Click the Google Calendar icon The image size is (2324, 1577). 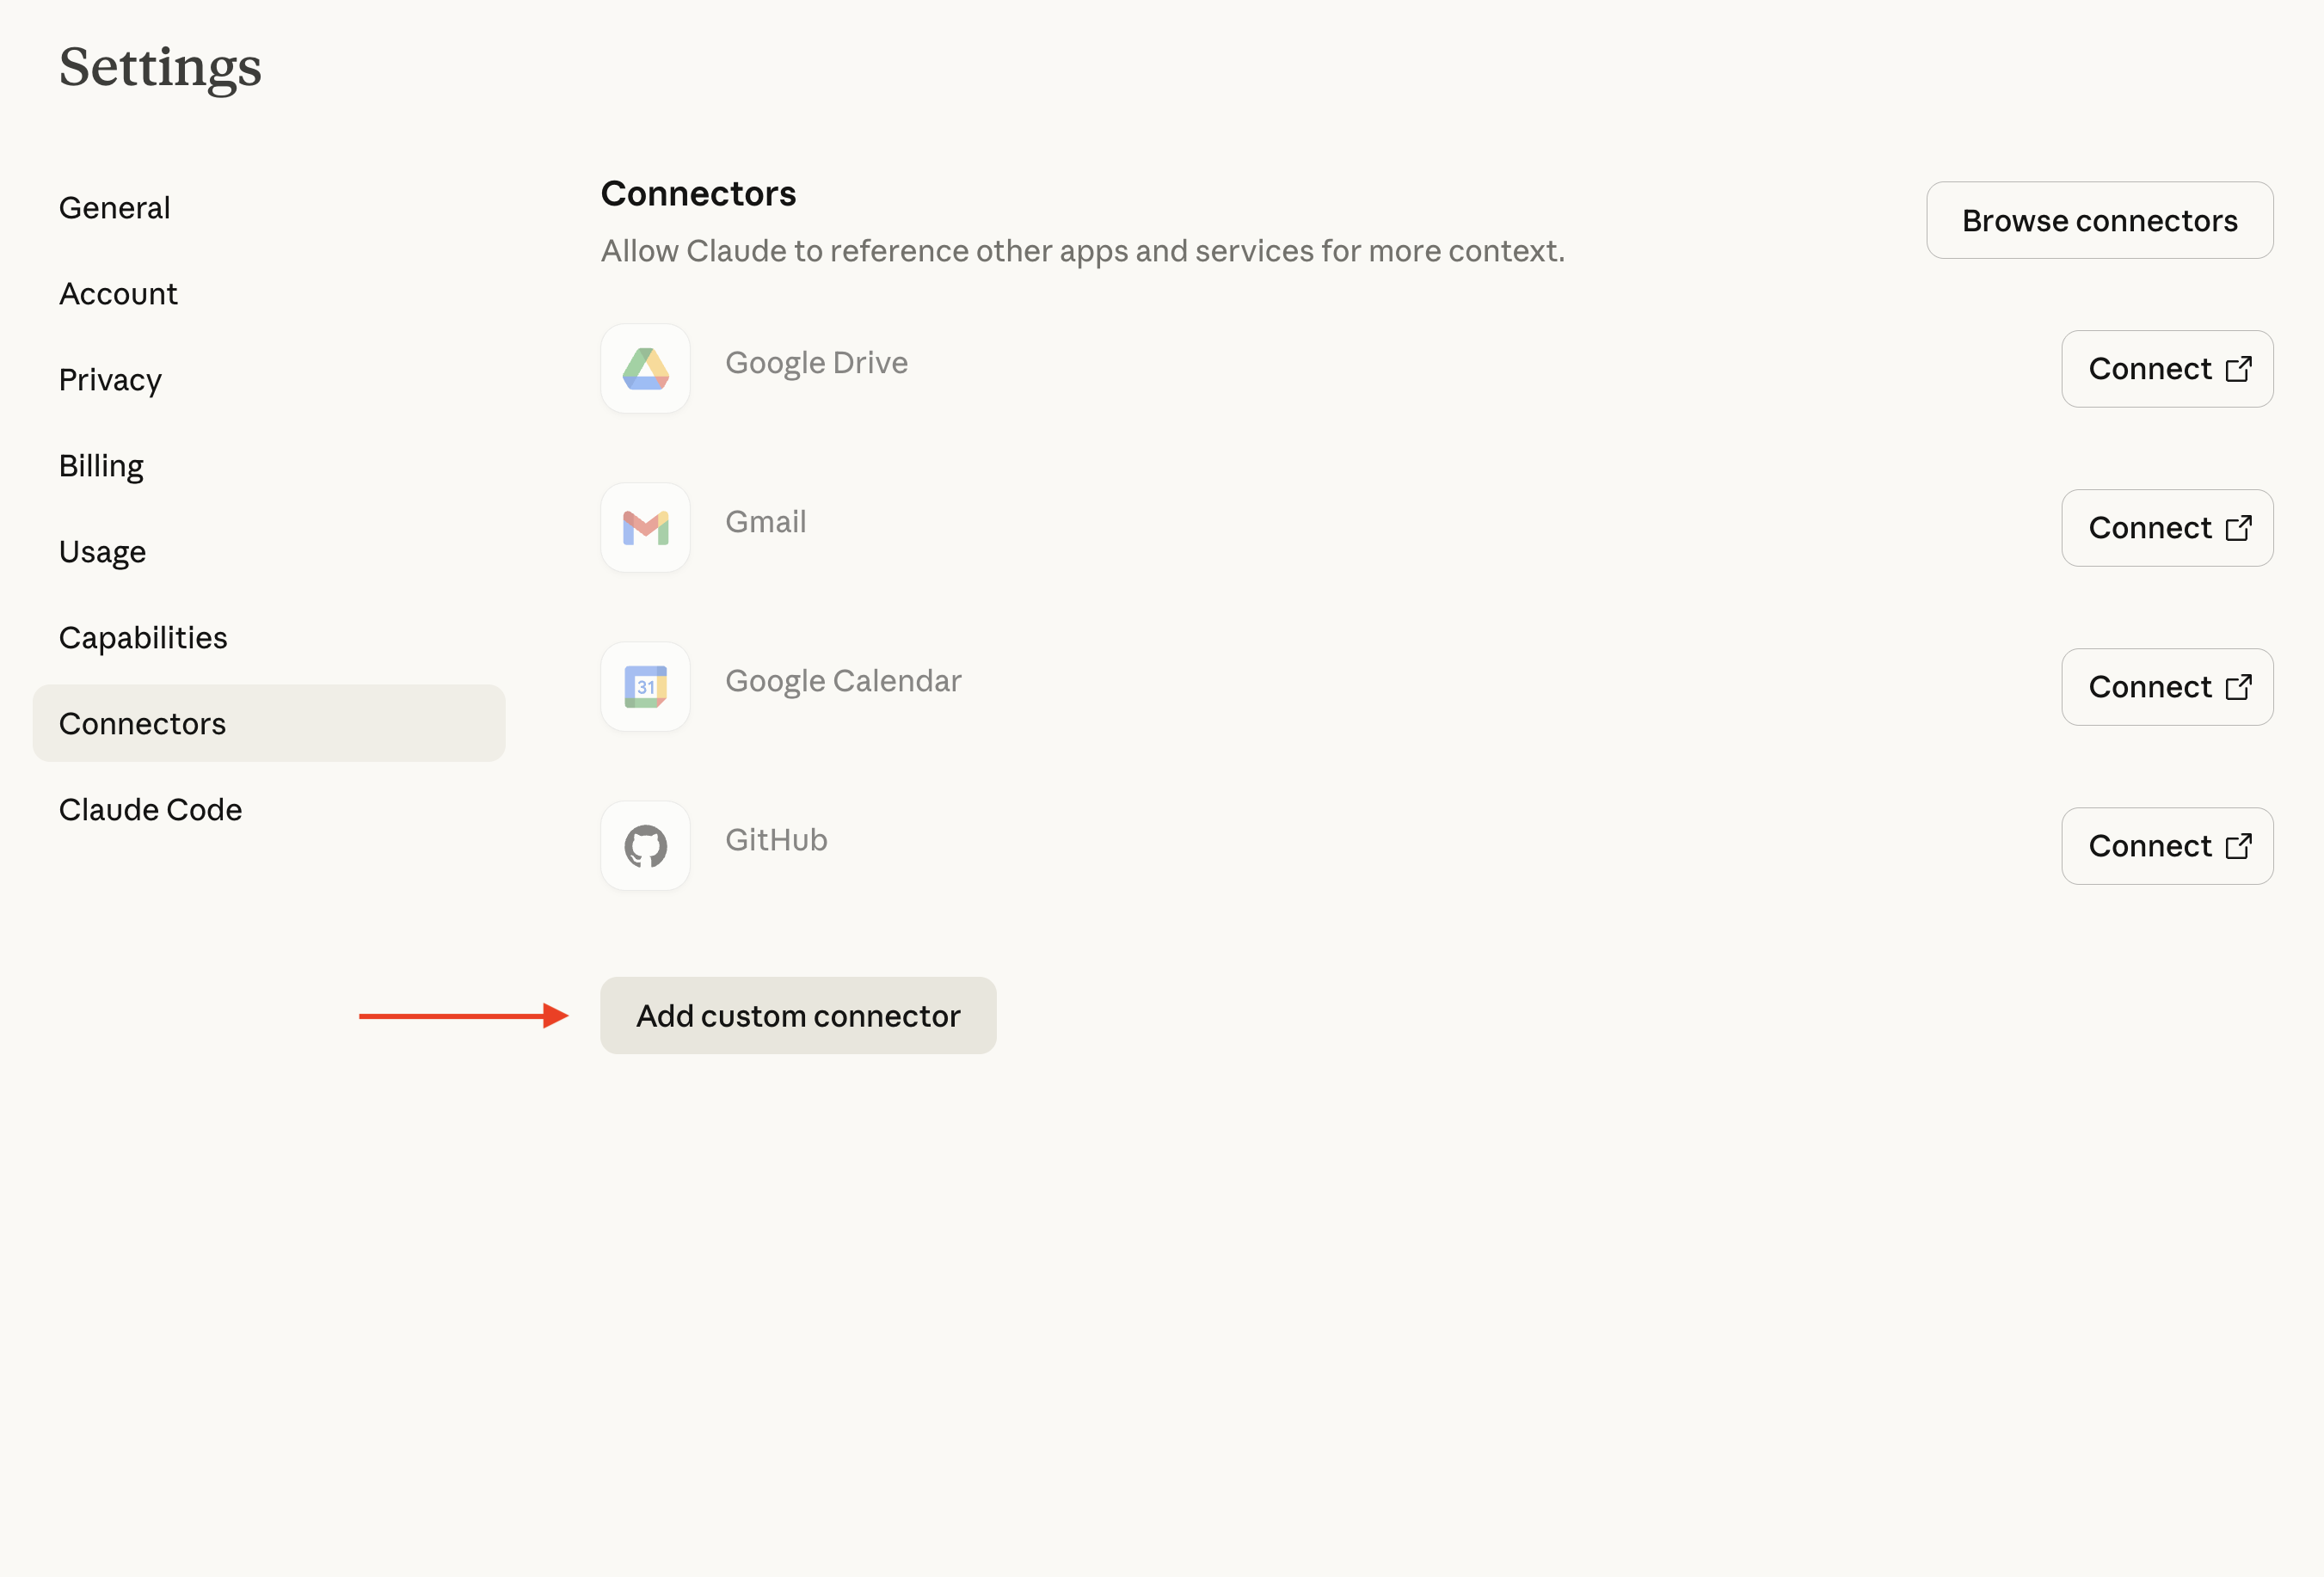[645, 687]
